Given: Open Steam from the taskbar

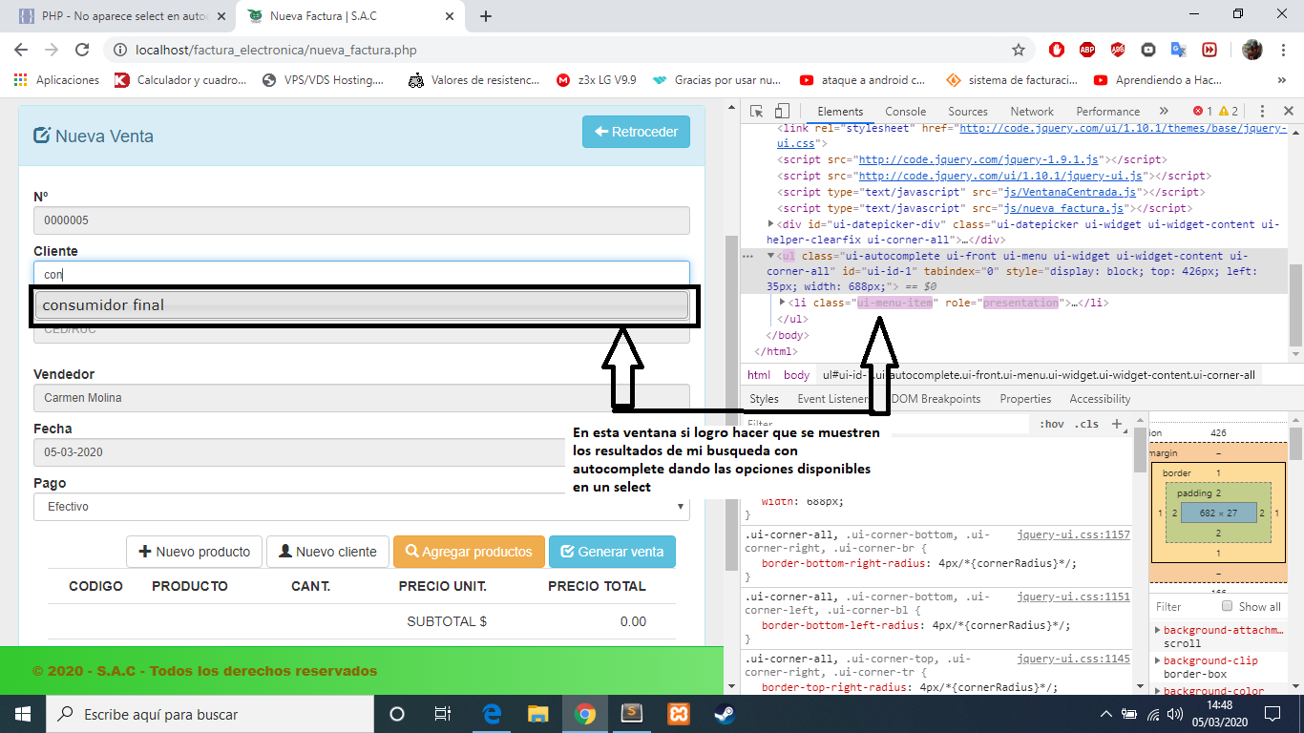Looking at the screenshot, I should [x=726, y=714].
